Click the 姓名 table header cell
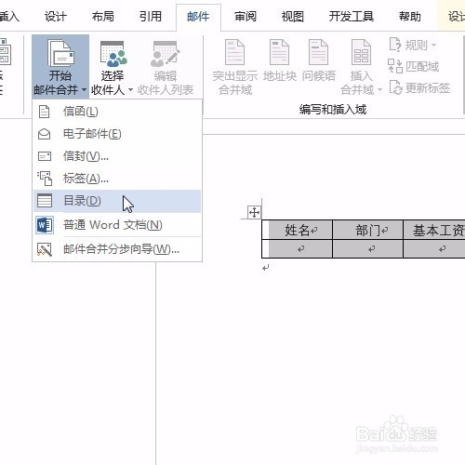This screenshot has width=465, height=465. point(297,230)
